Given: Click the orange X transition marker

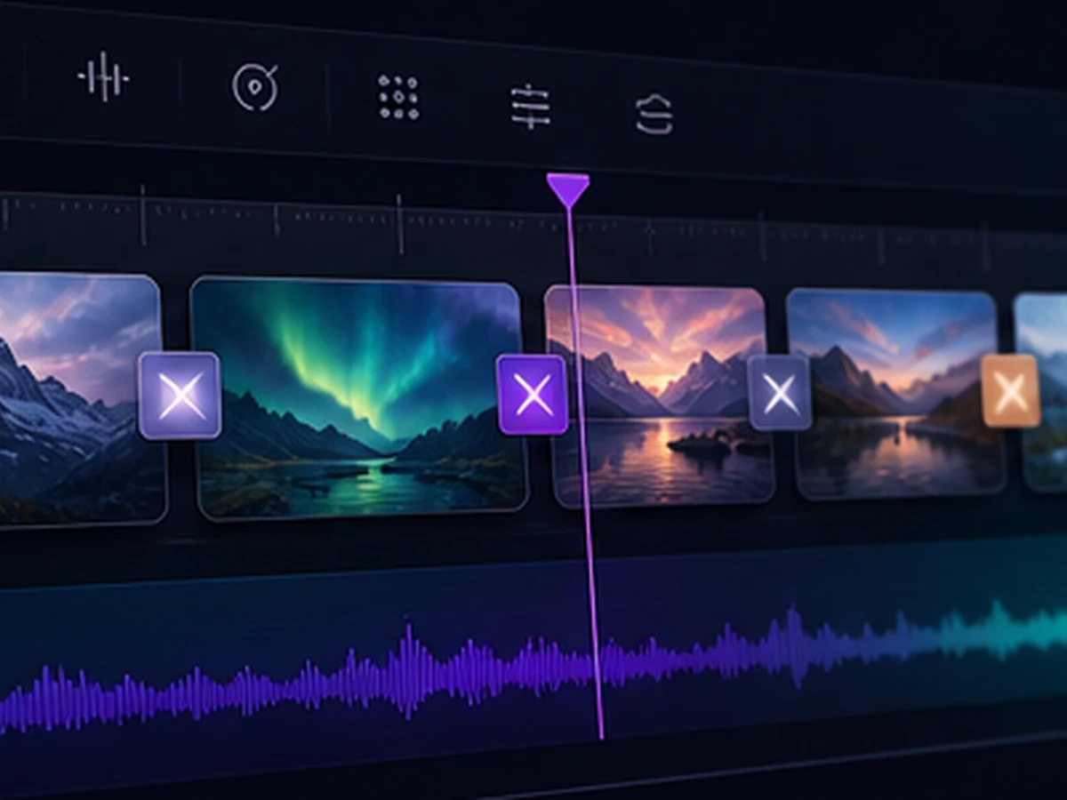Looking at the screenshot, I should [1011, 390].
